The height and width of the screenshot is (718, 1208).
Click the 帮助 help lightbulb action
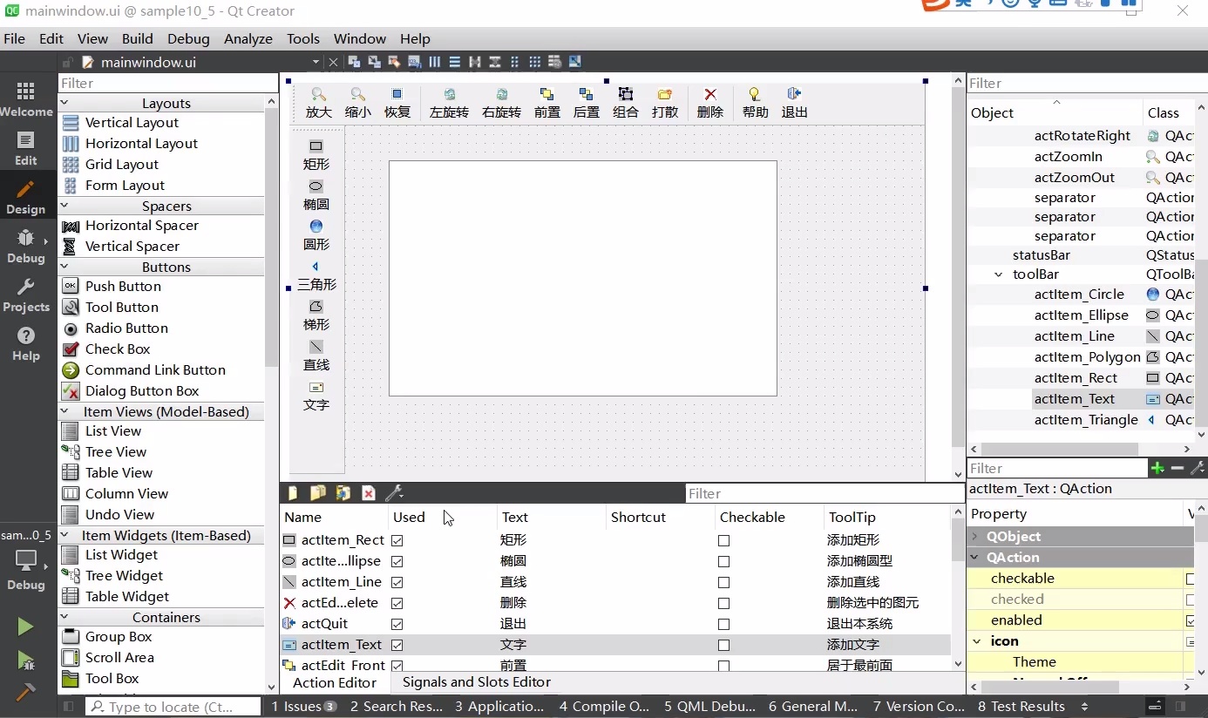point(756,103)
